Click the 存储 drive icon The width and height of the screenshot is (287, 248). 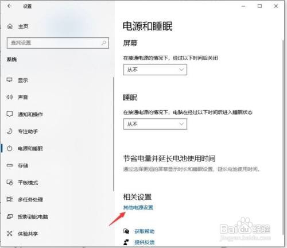click(10, 165)
